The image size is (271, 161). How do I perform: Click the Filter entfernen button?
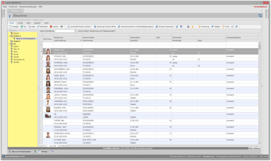coord(254,148)
